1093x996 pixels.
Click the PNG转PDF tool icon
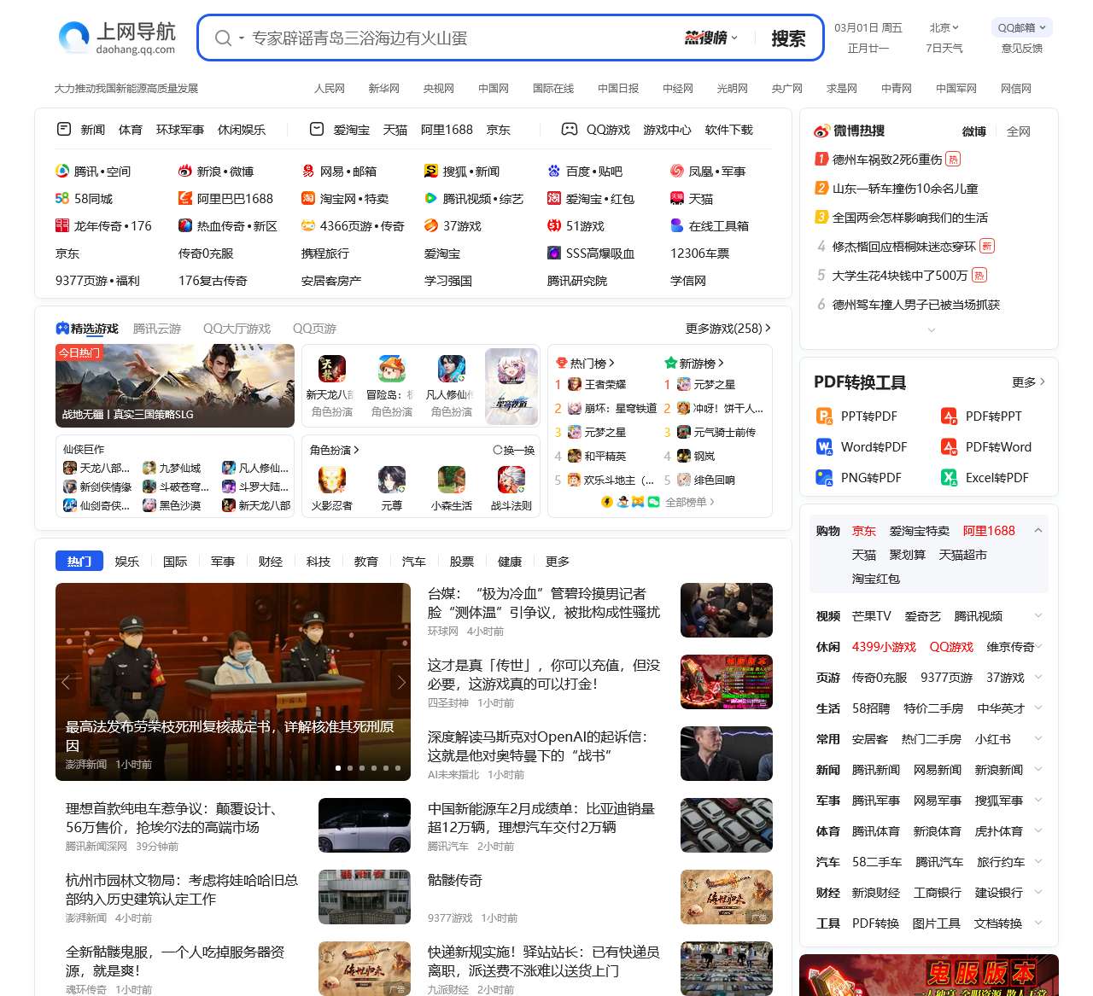823,477
